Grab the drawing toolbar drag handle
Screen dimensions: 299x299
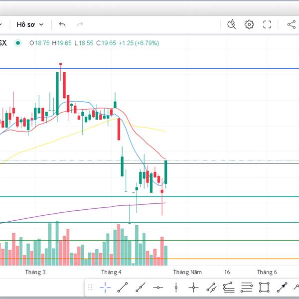click(90, 287)
